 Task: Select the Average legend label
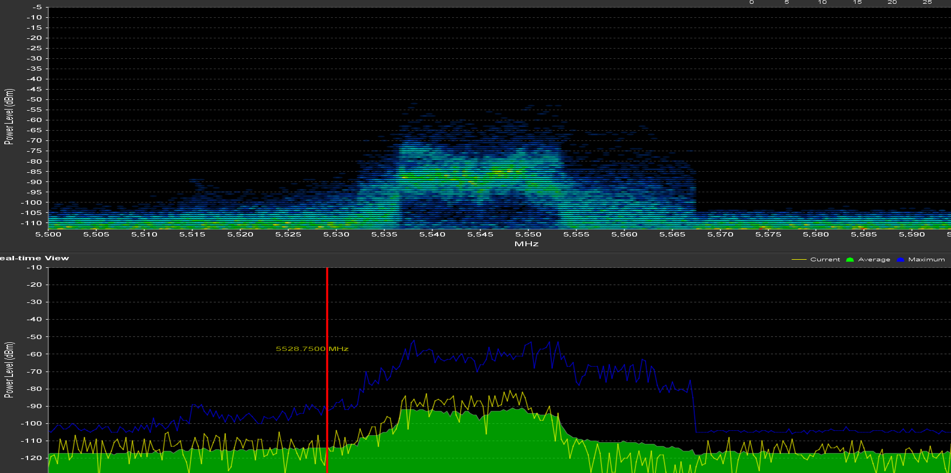(874, 260)
